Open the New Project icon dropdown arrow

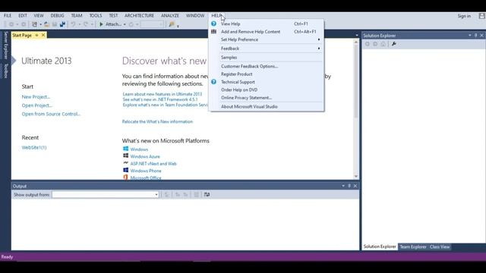pyautogui.click(x=40, y=24)
